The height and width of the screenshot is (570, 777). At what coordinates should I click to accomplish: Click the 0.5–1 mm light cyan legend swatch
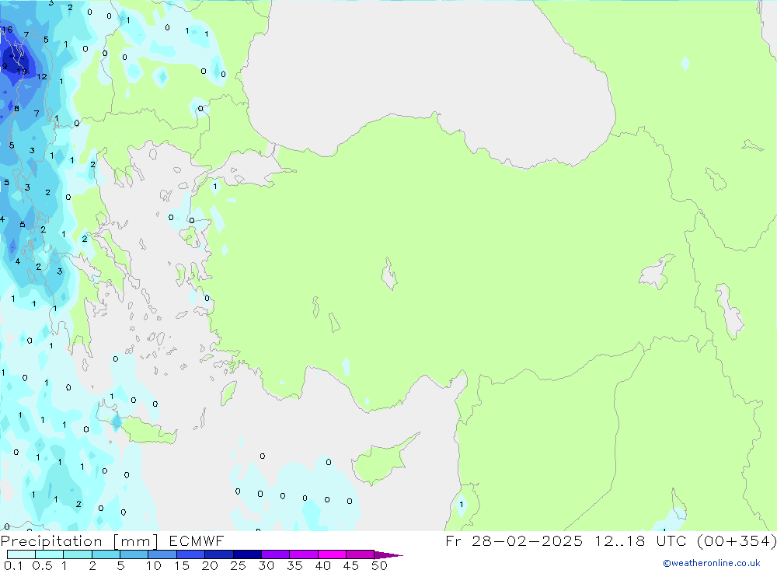(x=50, y=554)
